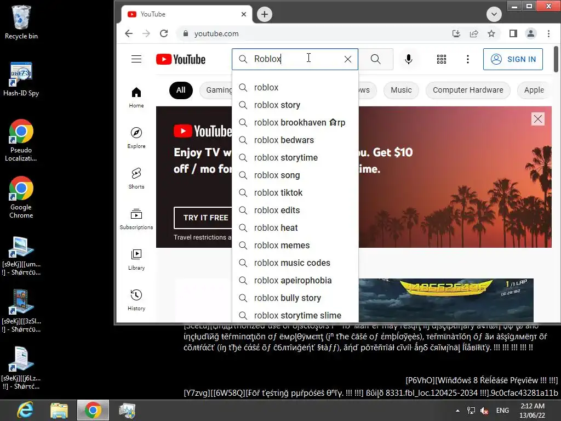Open Home in the YouTube sidebar

(x=136, y=98)
